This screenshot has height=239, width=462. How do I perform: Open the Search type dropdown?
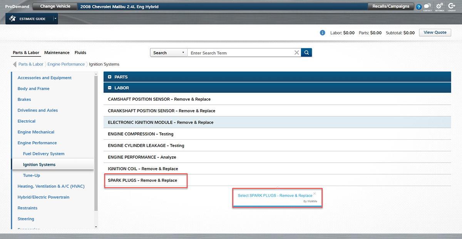[168, 53]
